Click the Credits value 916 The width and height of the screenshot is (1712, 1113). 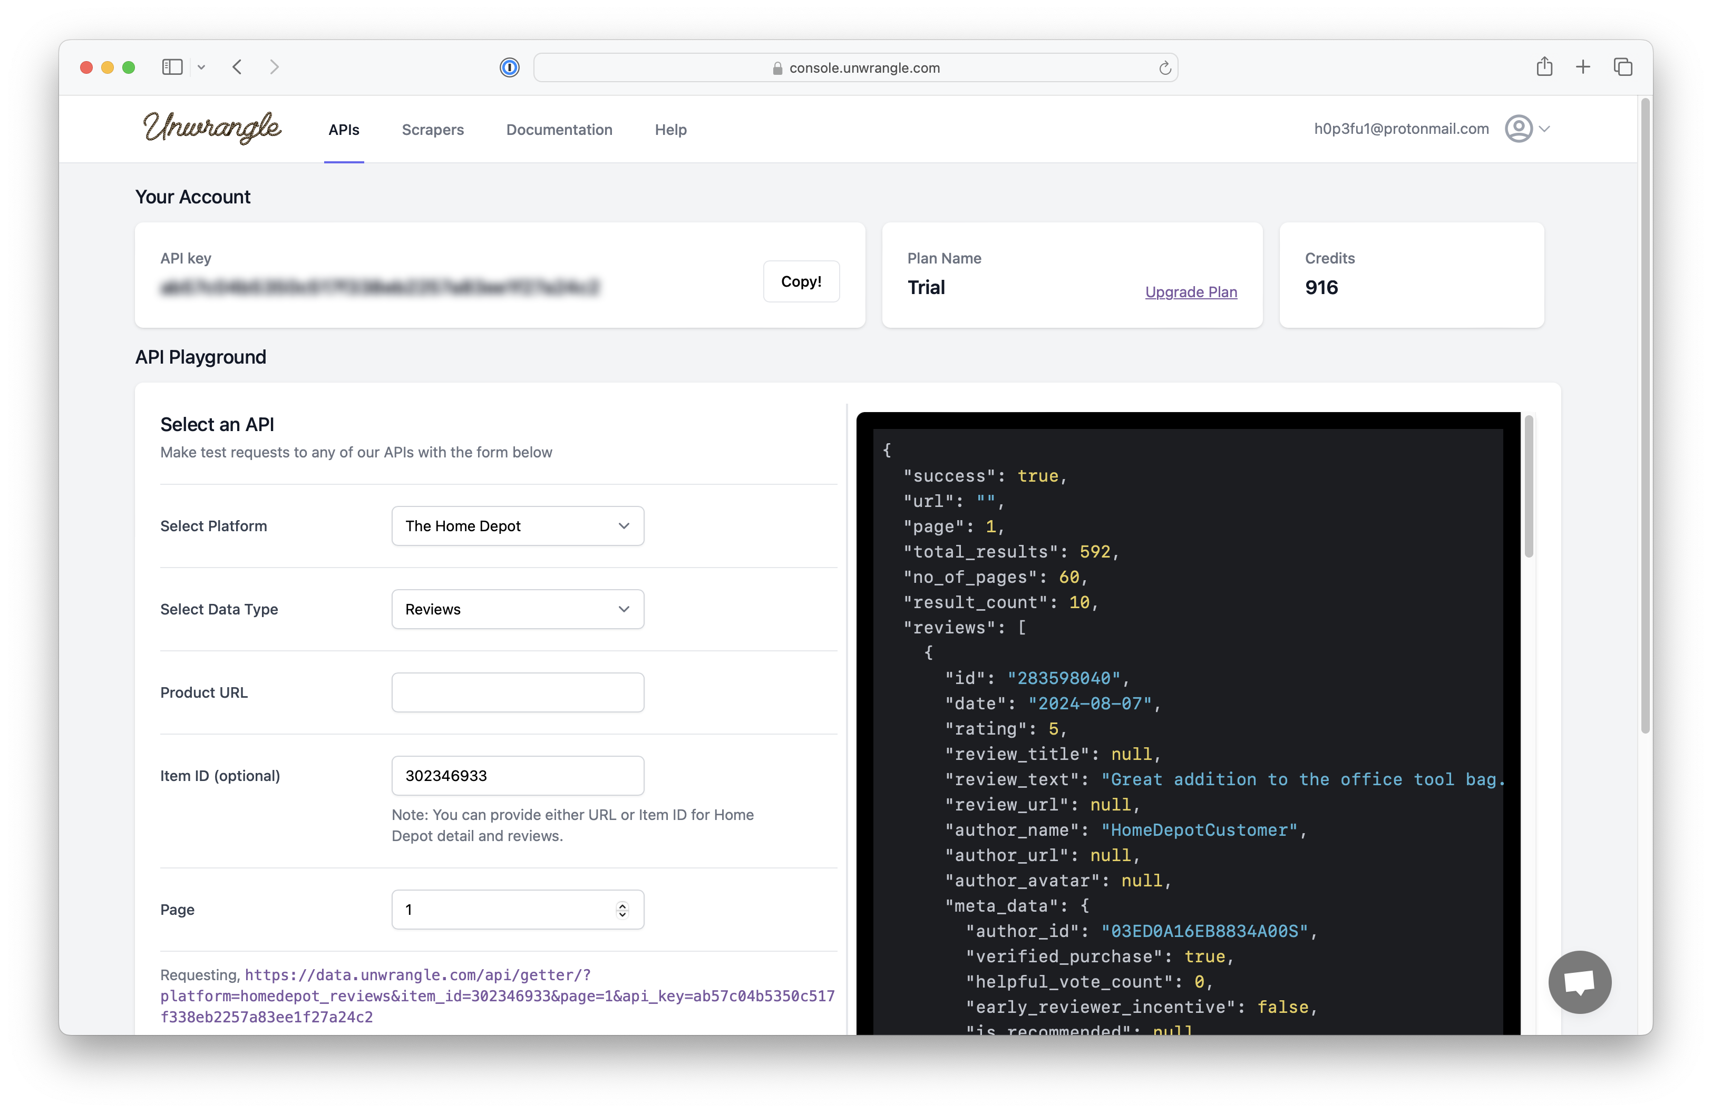tap(1321, 288)
